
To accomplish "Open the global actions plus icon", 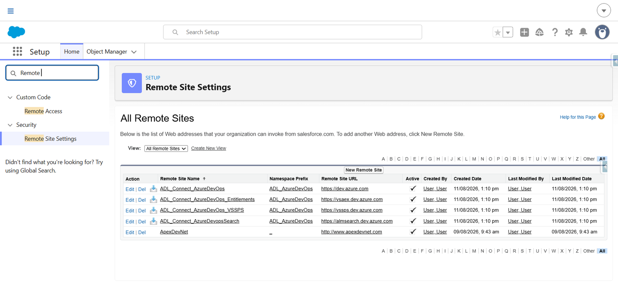I will (x=524, y=32).
